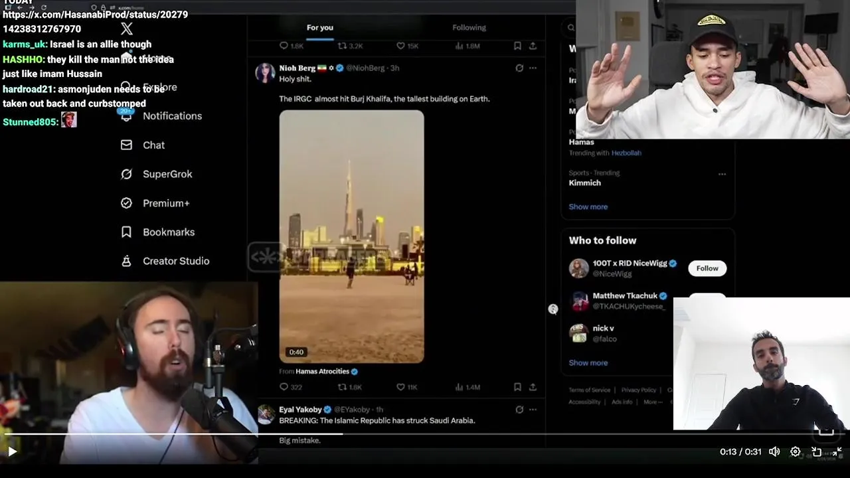This screenshot has height=478, width=850.
Task: Like the top tweet with 15K likes
Action: [407, 46]
